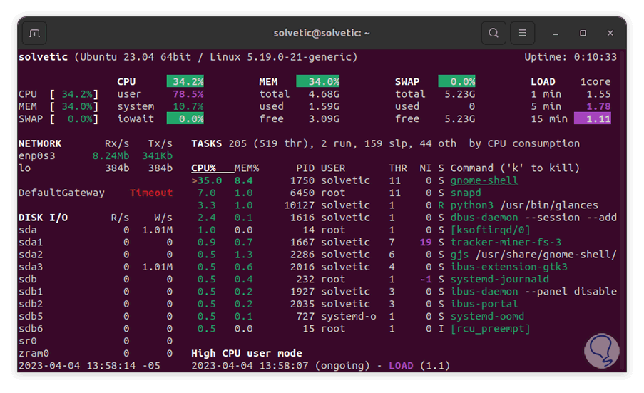The image size is (644, 393).
Task: Click the enp0s3 network interface
Action: [37, 155]
